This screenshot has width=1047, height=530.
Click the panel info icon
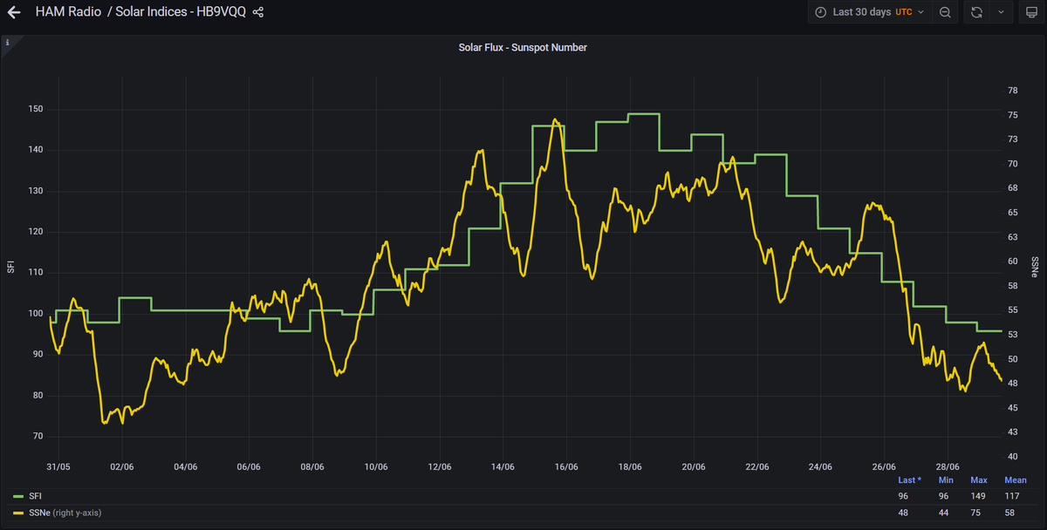(x=7, y=42)
